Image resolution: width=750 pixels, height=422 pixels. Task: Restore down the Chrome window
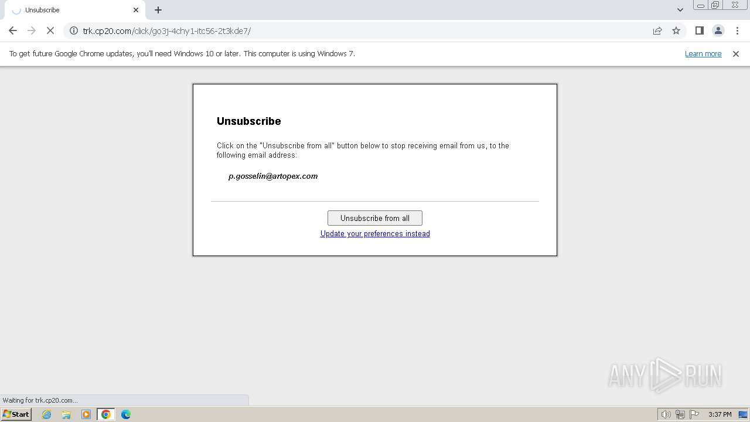[715, 5]
